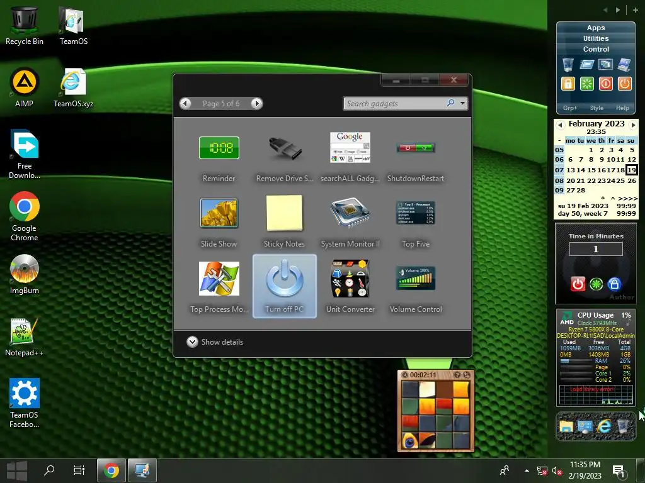This screenshot has height=483, width=645.
Task: Show hidden tray icons arrow
Action: tap(527, 470)
